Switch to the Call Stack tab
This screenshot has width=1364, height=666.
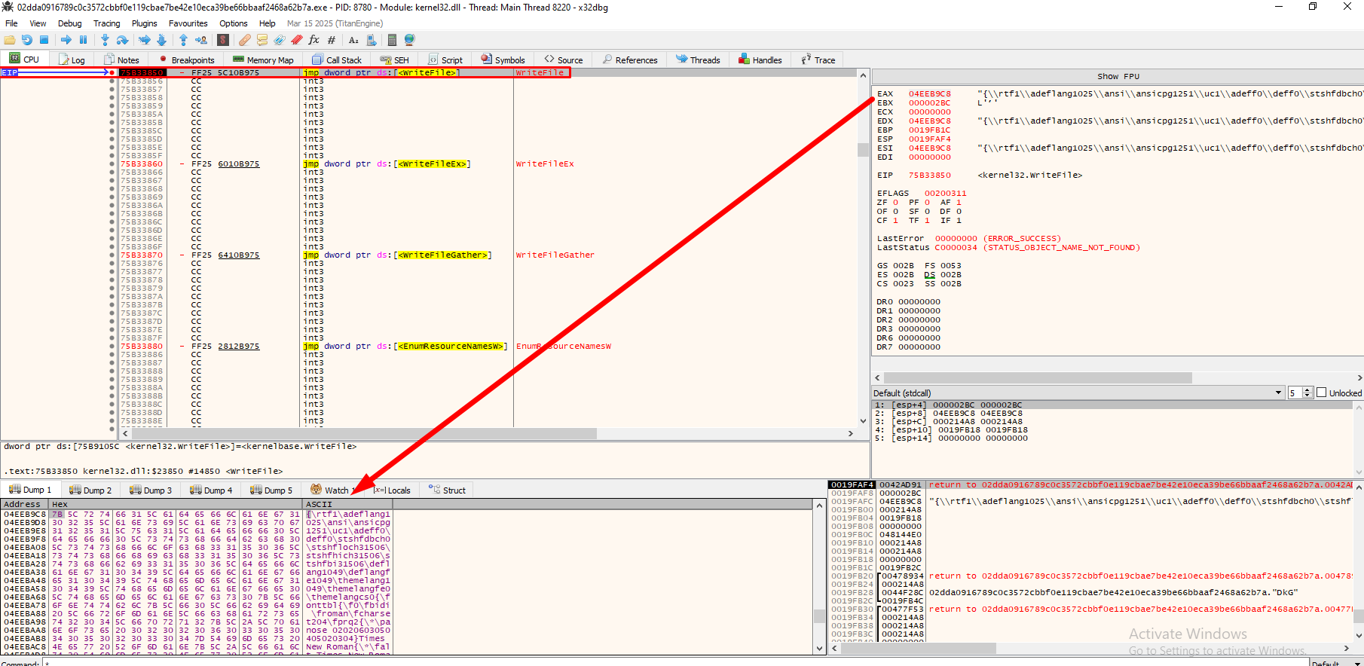click(x=337, y=60)
